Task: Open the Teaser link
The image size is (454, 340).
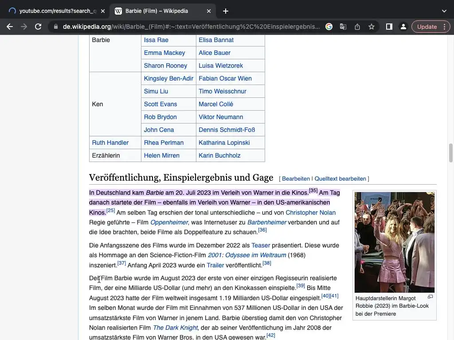Action: (261, 245)
